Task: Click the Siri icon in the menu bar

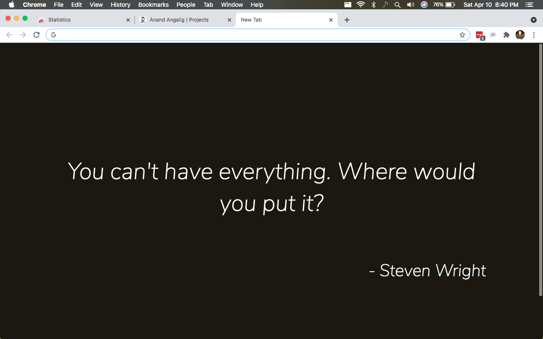Action: [424, 5]
